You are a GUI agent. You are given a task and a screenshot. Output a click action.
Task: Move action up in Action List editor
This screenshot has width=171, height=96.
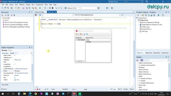(84, 34)
